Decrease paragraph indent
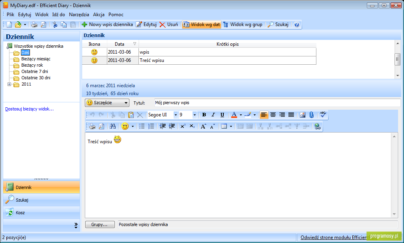The height and width of the screenshot is (243, 404). (163, 126)
